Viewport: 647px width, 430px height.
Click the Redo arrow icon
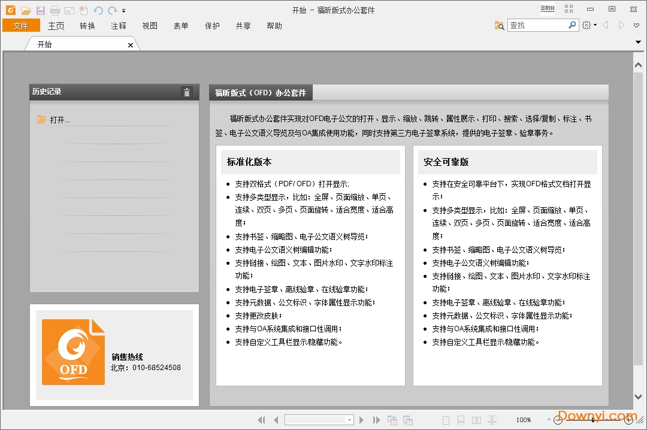[111, 10]
